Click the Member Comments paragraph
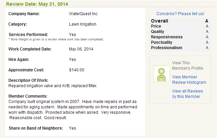 tap(73, 110)
